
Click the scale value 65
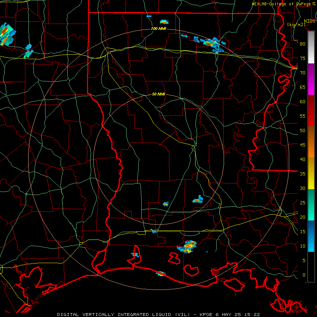coord(303,87)
